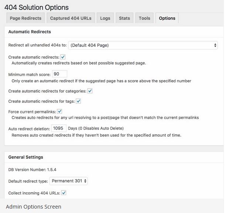Focus the Auto redirect deletion days field
The height and width of the screenshot is (213, 225).
point(59,128)
